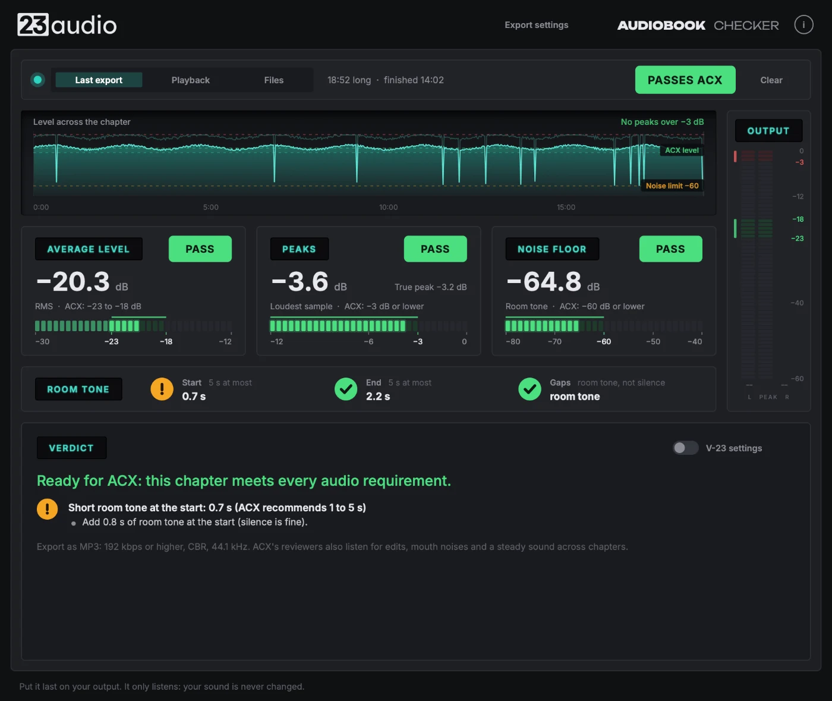Click the Clear button

(771, 80)
